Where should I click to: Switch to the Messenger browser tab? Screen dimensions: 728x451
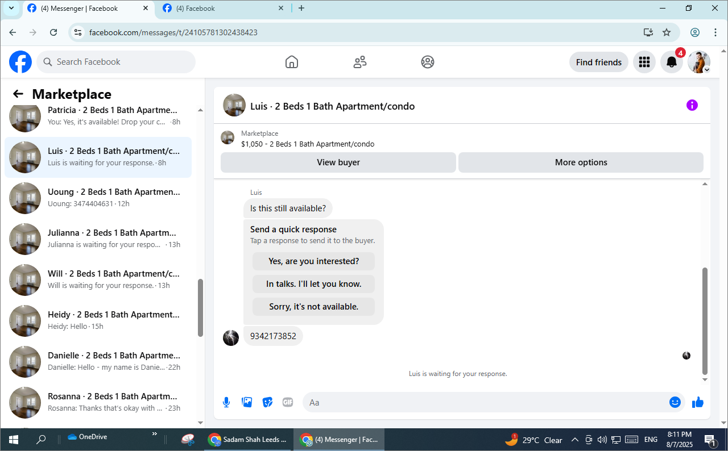pos(87,9)
